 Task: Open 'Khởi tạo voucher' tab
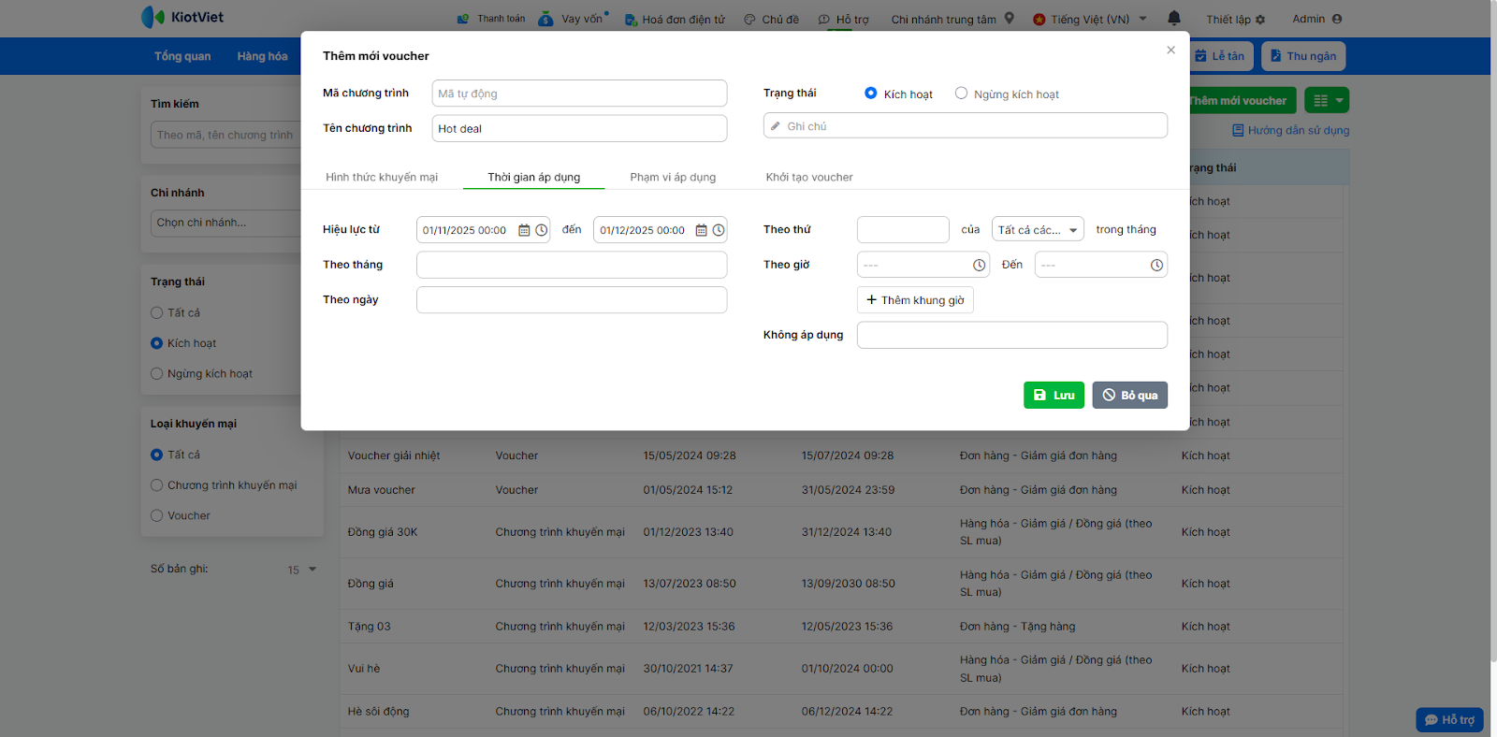[809, 177]
